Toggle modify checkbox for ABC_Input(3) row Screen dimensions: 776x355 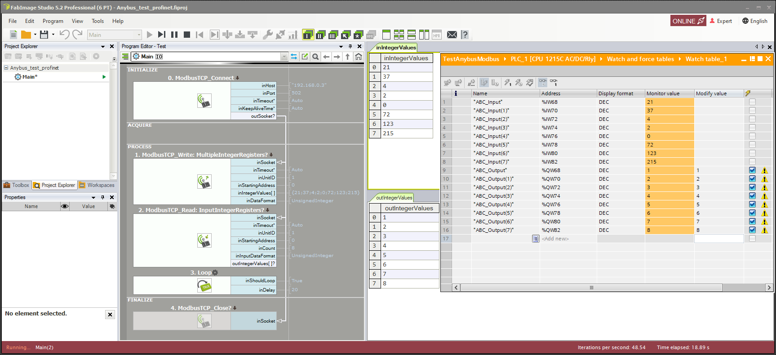(x=752, y=128)
